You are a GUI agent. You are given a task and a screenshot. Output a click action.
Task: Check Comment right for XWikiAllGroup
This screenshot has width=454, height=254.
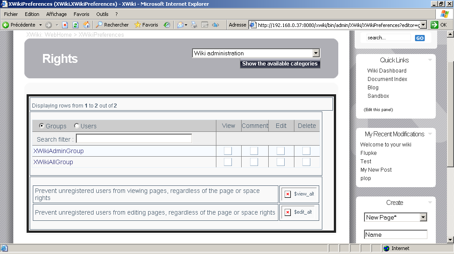pyautogui.click(x=254, y=162)
